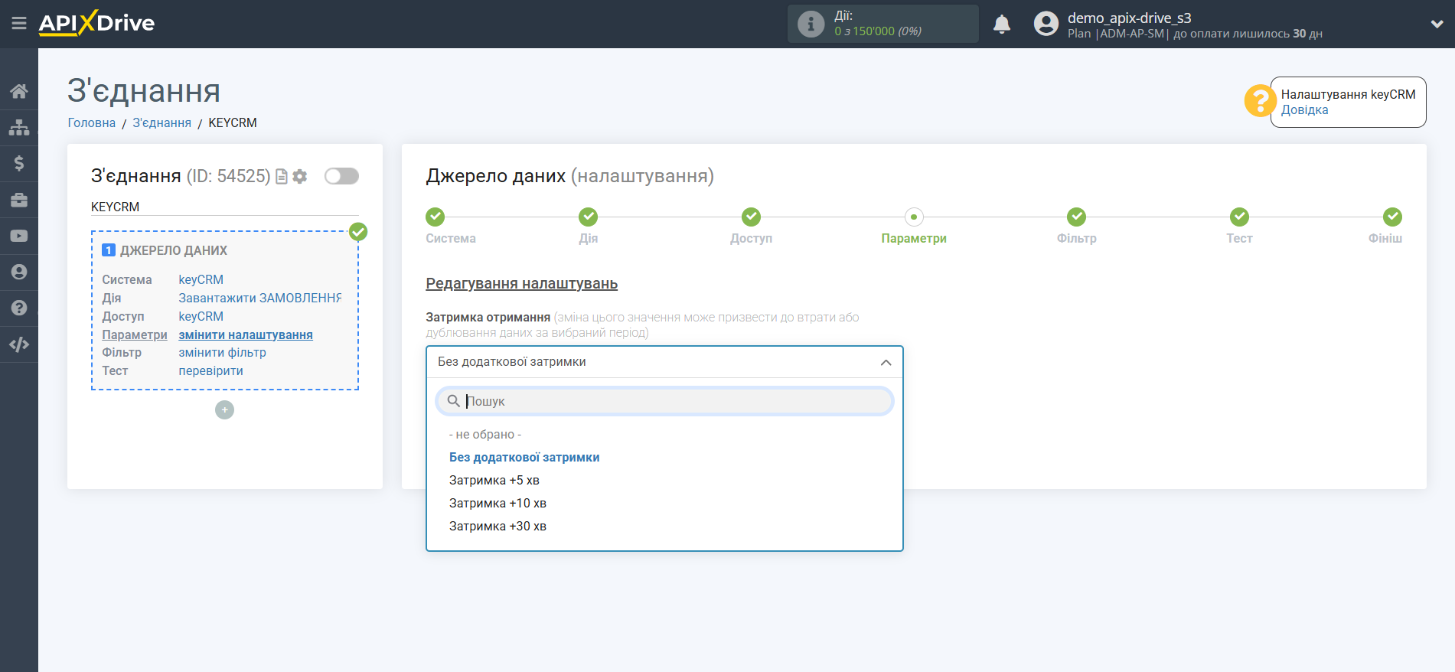This screenshot has height=672, width=1455.
Task: Click змінити налаштування link
Action: pyautogui.click(x=246, y=334)
